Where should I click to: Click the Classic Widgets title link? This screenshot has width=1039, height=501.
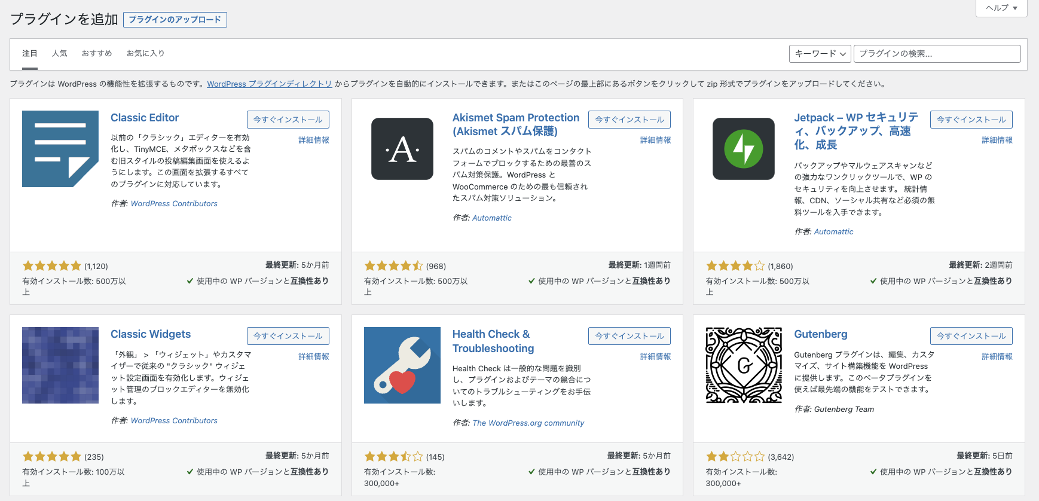[151, 334]
